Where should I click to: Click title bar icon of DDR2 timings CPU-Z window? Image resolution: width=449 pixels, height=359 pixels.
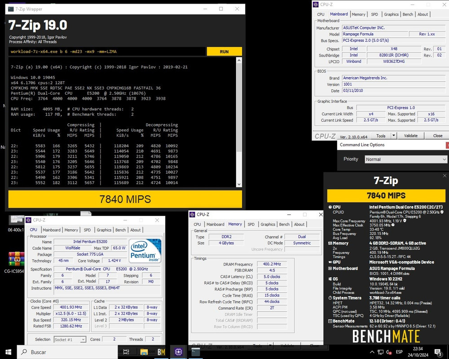tap(192, 214)
